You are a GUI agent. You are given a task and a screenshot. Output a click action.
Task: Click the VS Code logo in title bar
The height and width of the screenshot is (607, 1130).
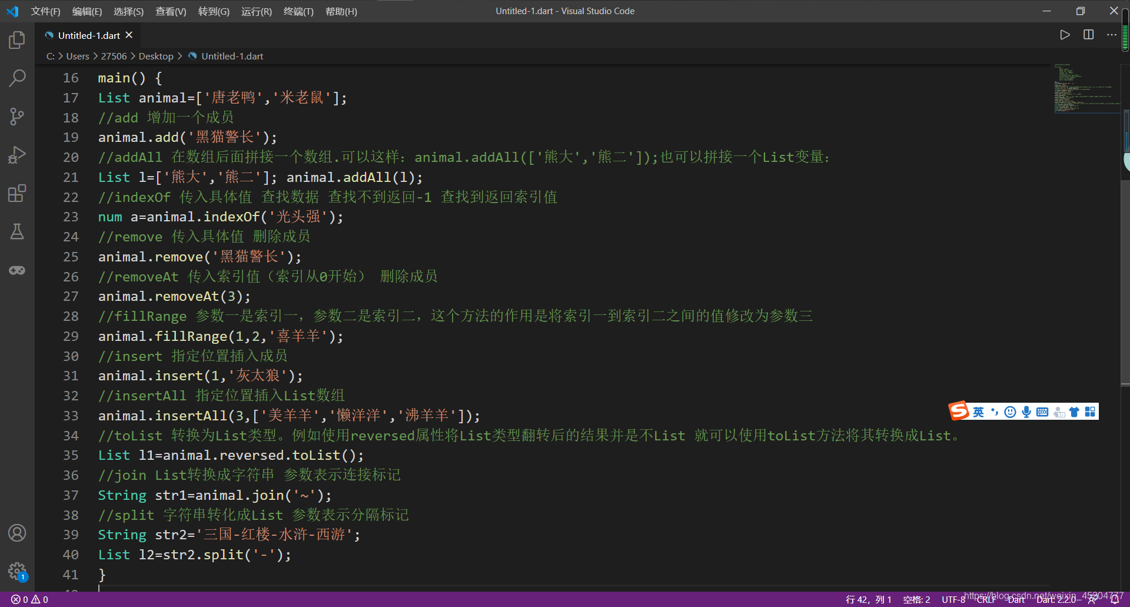coord(12,11)
